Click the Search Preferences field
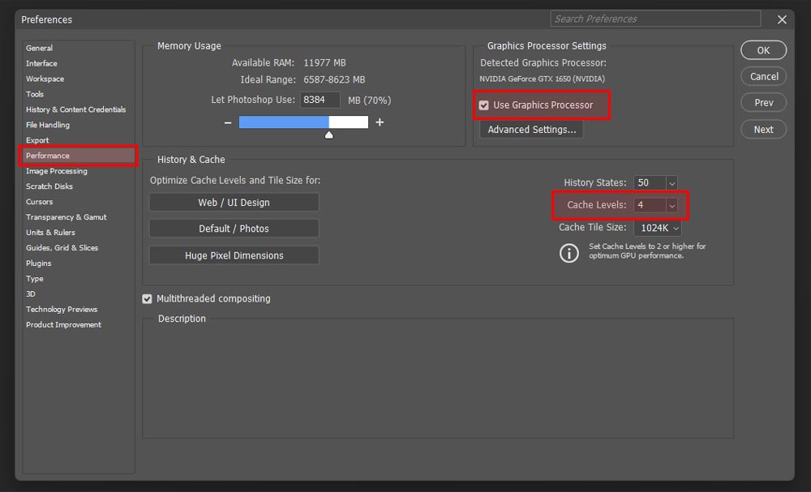Viewport: 811px width, 492px height. click(655, 19)
